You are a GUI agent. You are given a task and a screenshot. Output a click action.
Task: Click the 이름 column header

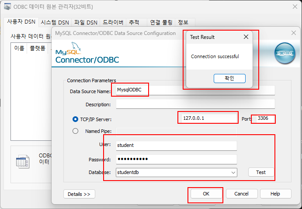pyautogui.click(x=19, y=48)
